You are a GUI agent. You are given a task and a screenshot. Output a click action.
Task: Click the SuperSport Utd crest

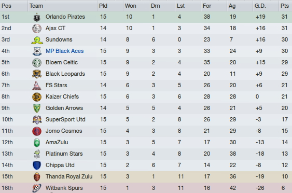pos(37,120)
